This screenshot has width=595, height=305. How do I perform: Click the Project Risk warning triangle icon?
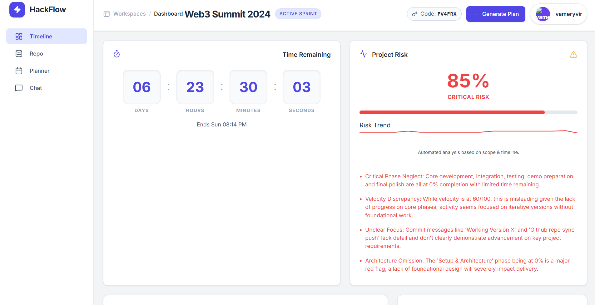tap(573, 55)
